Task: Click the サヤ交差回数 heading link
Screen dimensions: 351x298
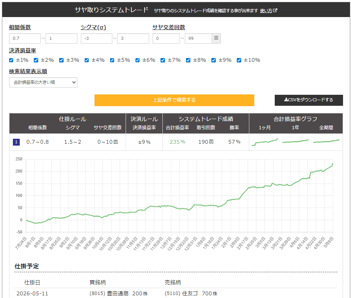Action: (169, 27)
